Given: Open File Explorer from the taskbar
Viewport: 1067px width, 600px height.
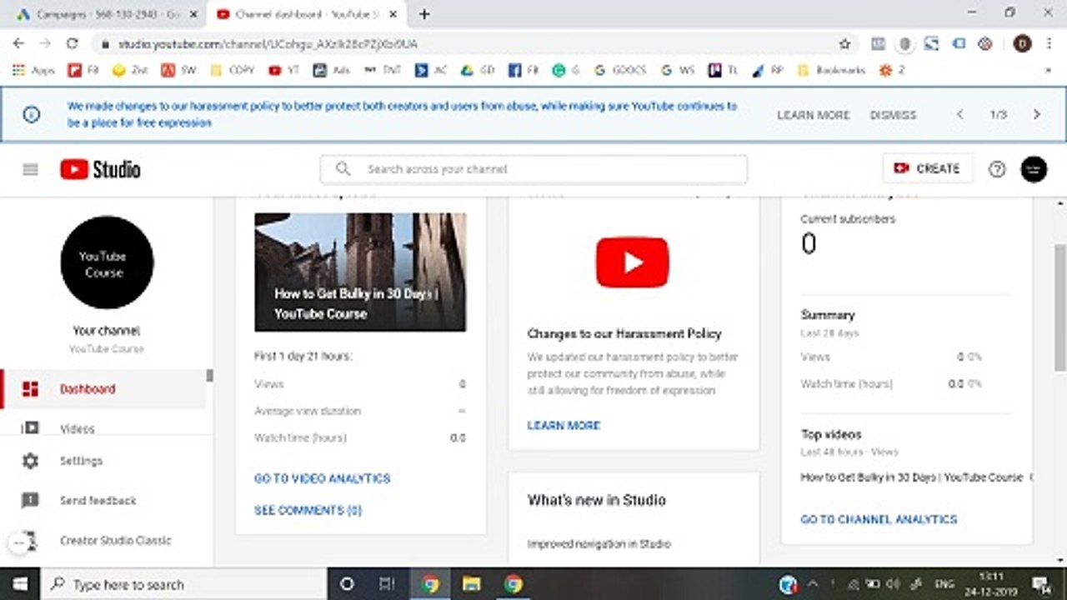Looking at the screenshot, I should coord(472,584).
